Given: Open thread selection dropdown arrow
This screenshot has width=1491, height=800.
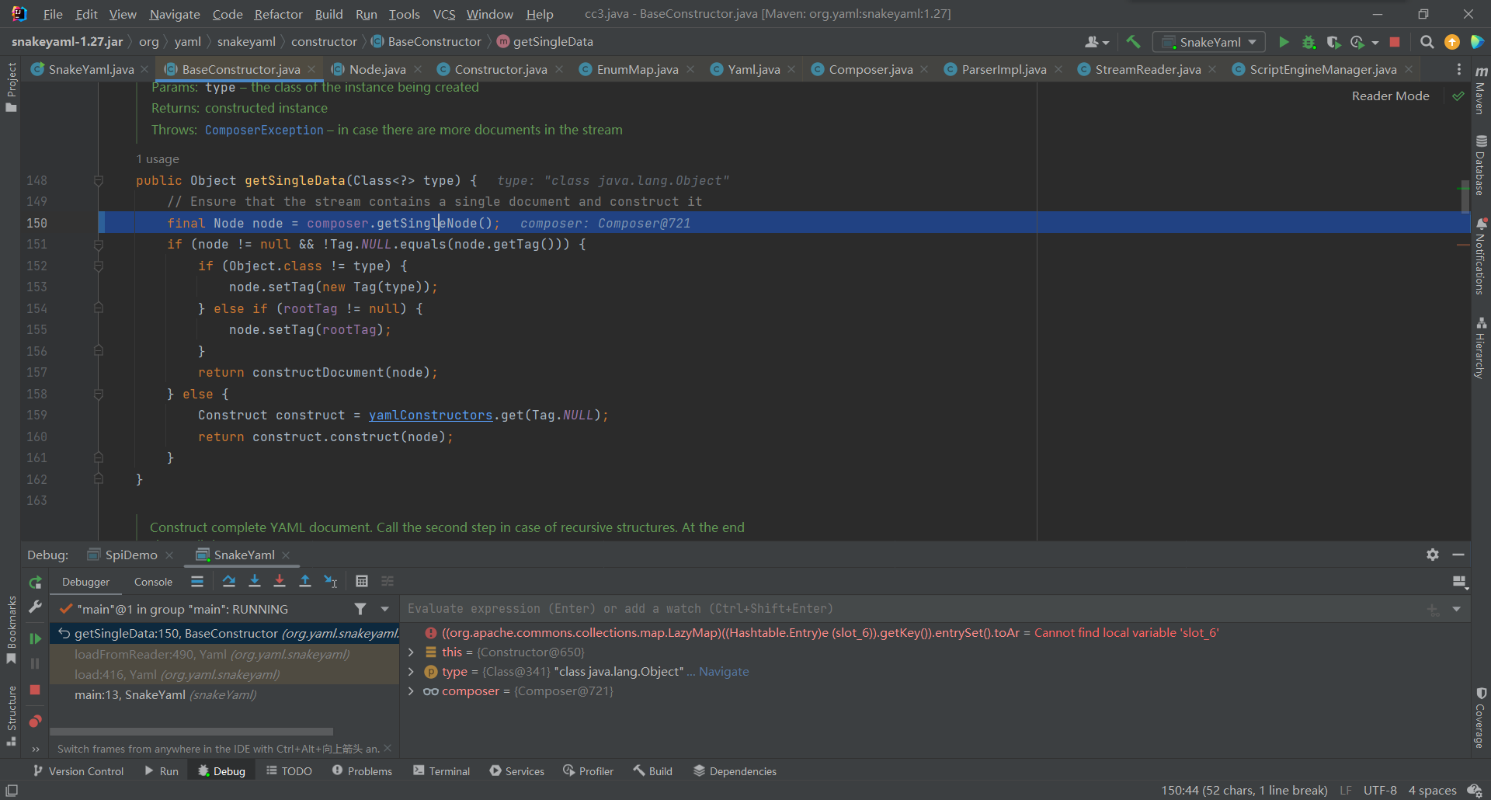Looking at the screenshot, I should coord(384,609).
